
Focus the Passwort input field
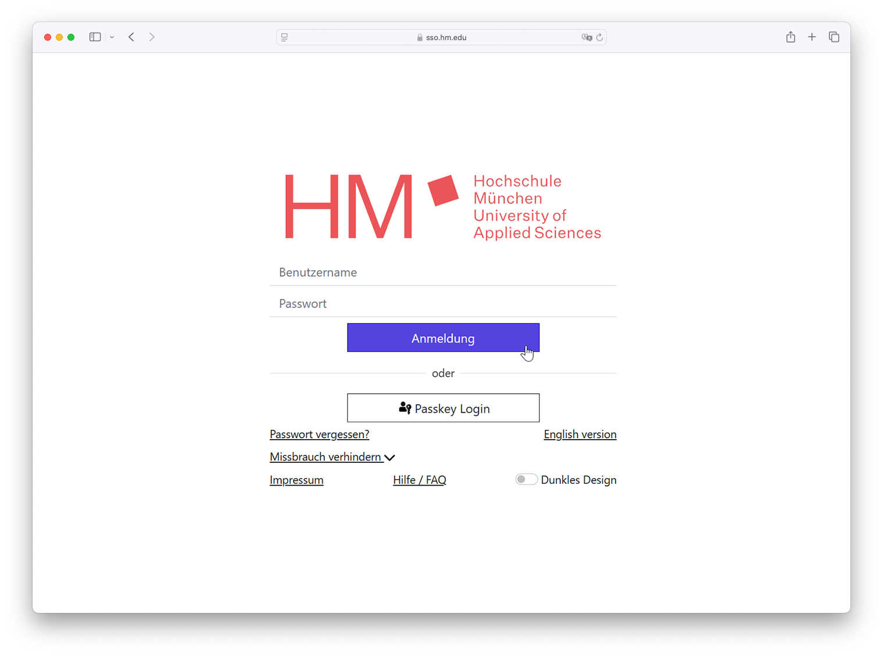(x=443, y=304)
